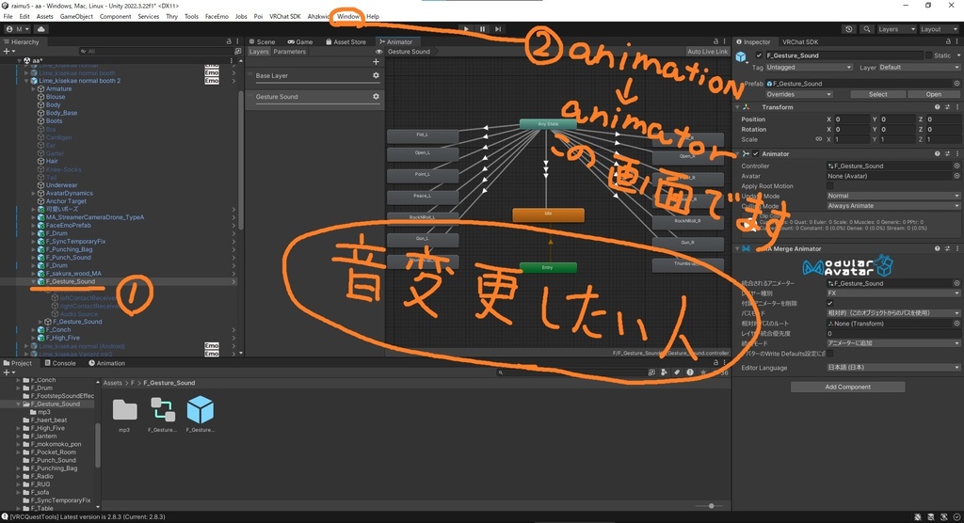Open the Layout dropdown in toolbar
The width and height of the screenshot is (964, 523).
pos(939,29)
